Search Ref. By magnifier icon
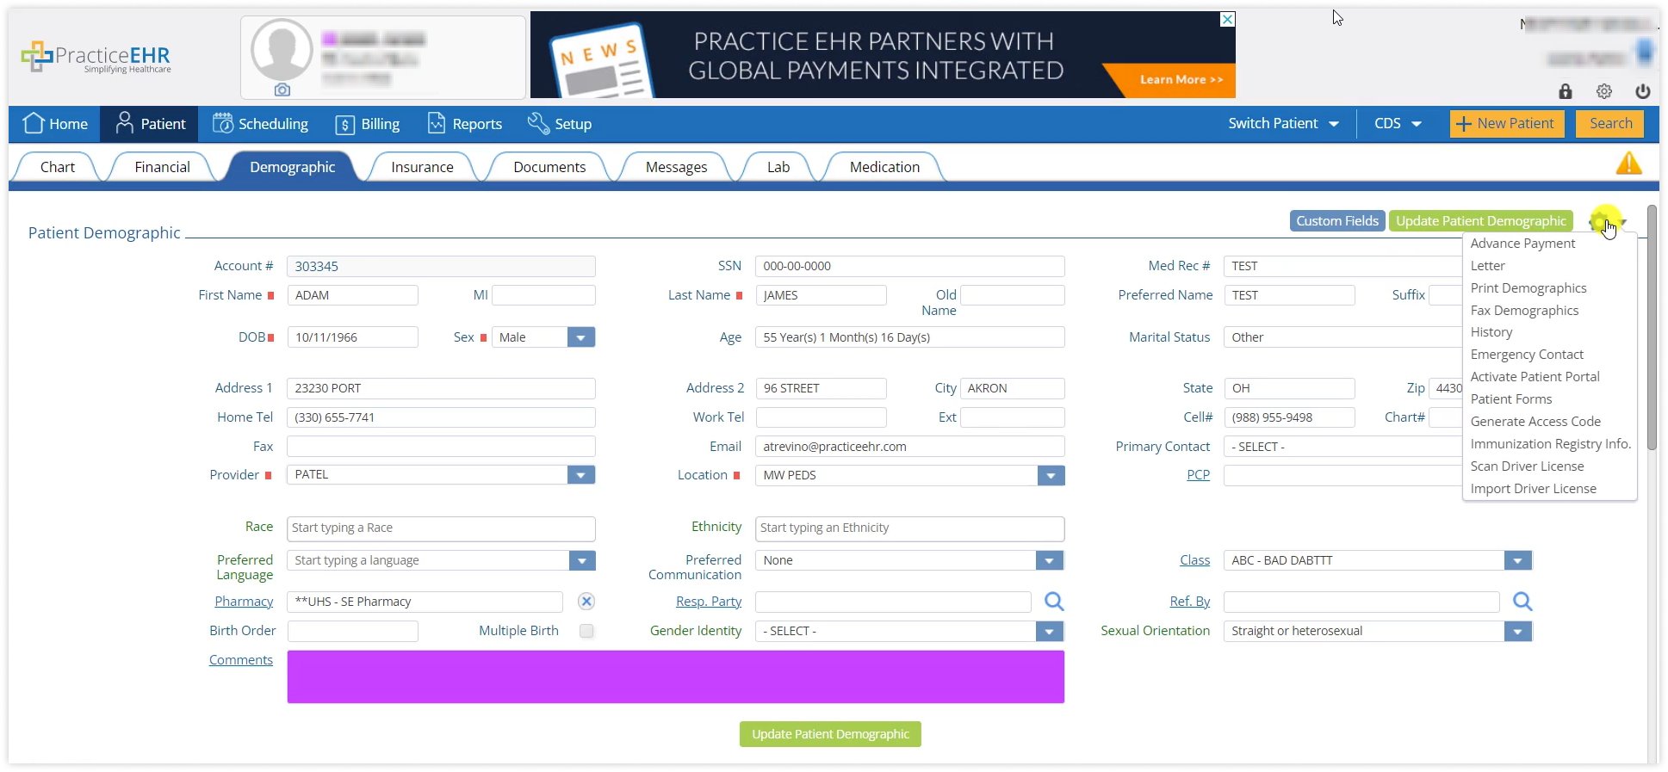Image resolution: width=1668 pixels, height=772 pixels. 1522,601
